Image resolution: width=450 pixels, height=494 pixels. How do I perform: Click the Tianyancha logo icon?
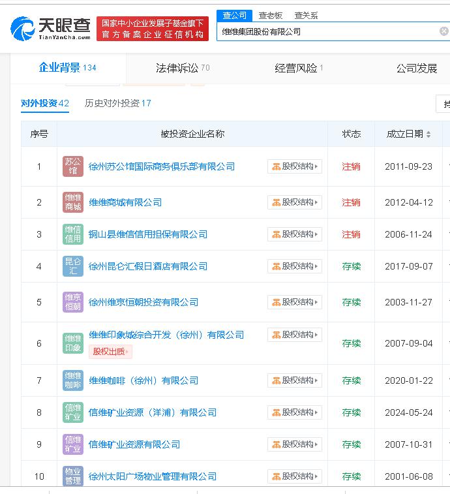click(22, 29)
